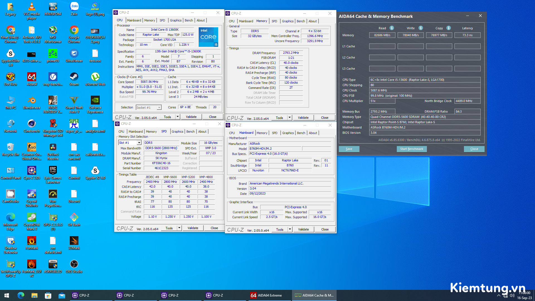Click Intel Core i5 logo in CPU-Z
Screen dimensions: 535x301
[208, 37]
